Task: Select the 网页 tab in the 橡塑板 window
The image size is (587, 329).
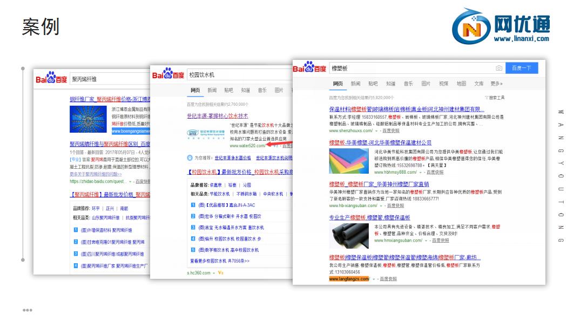Action: click(x=338, y=84)
